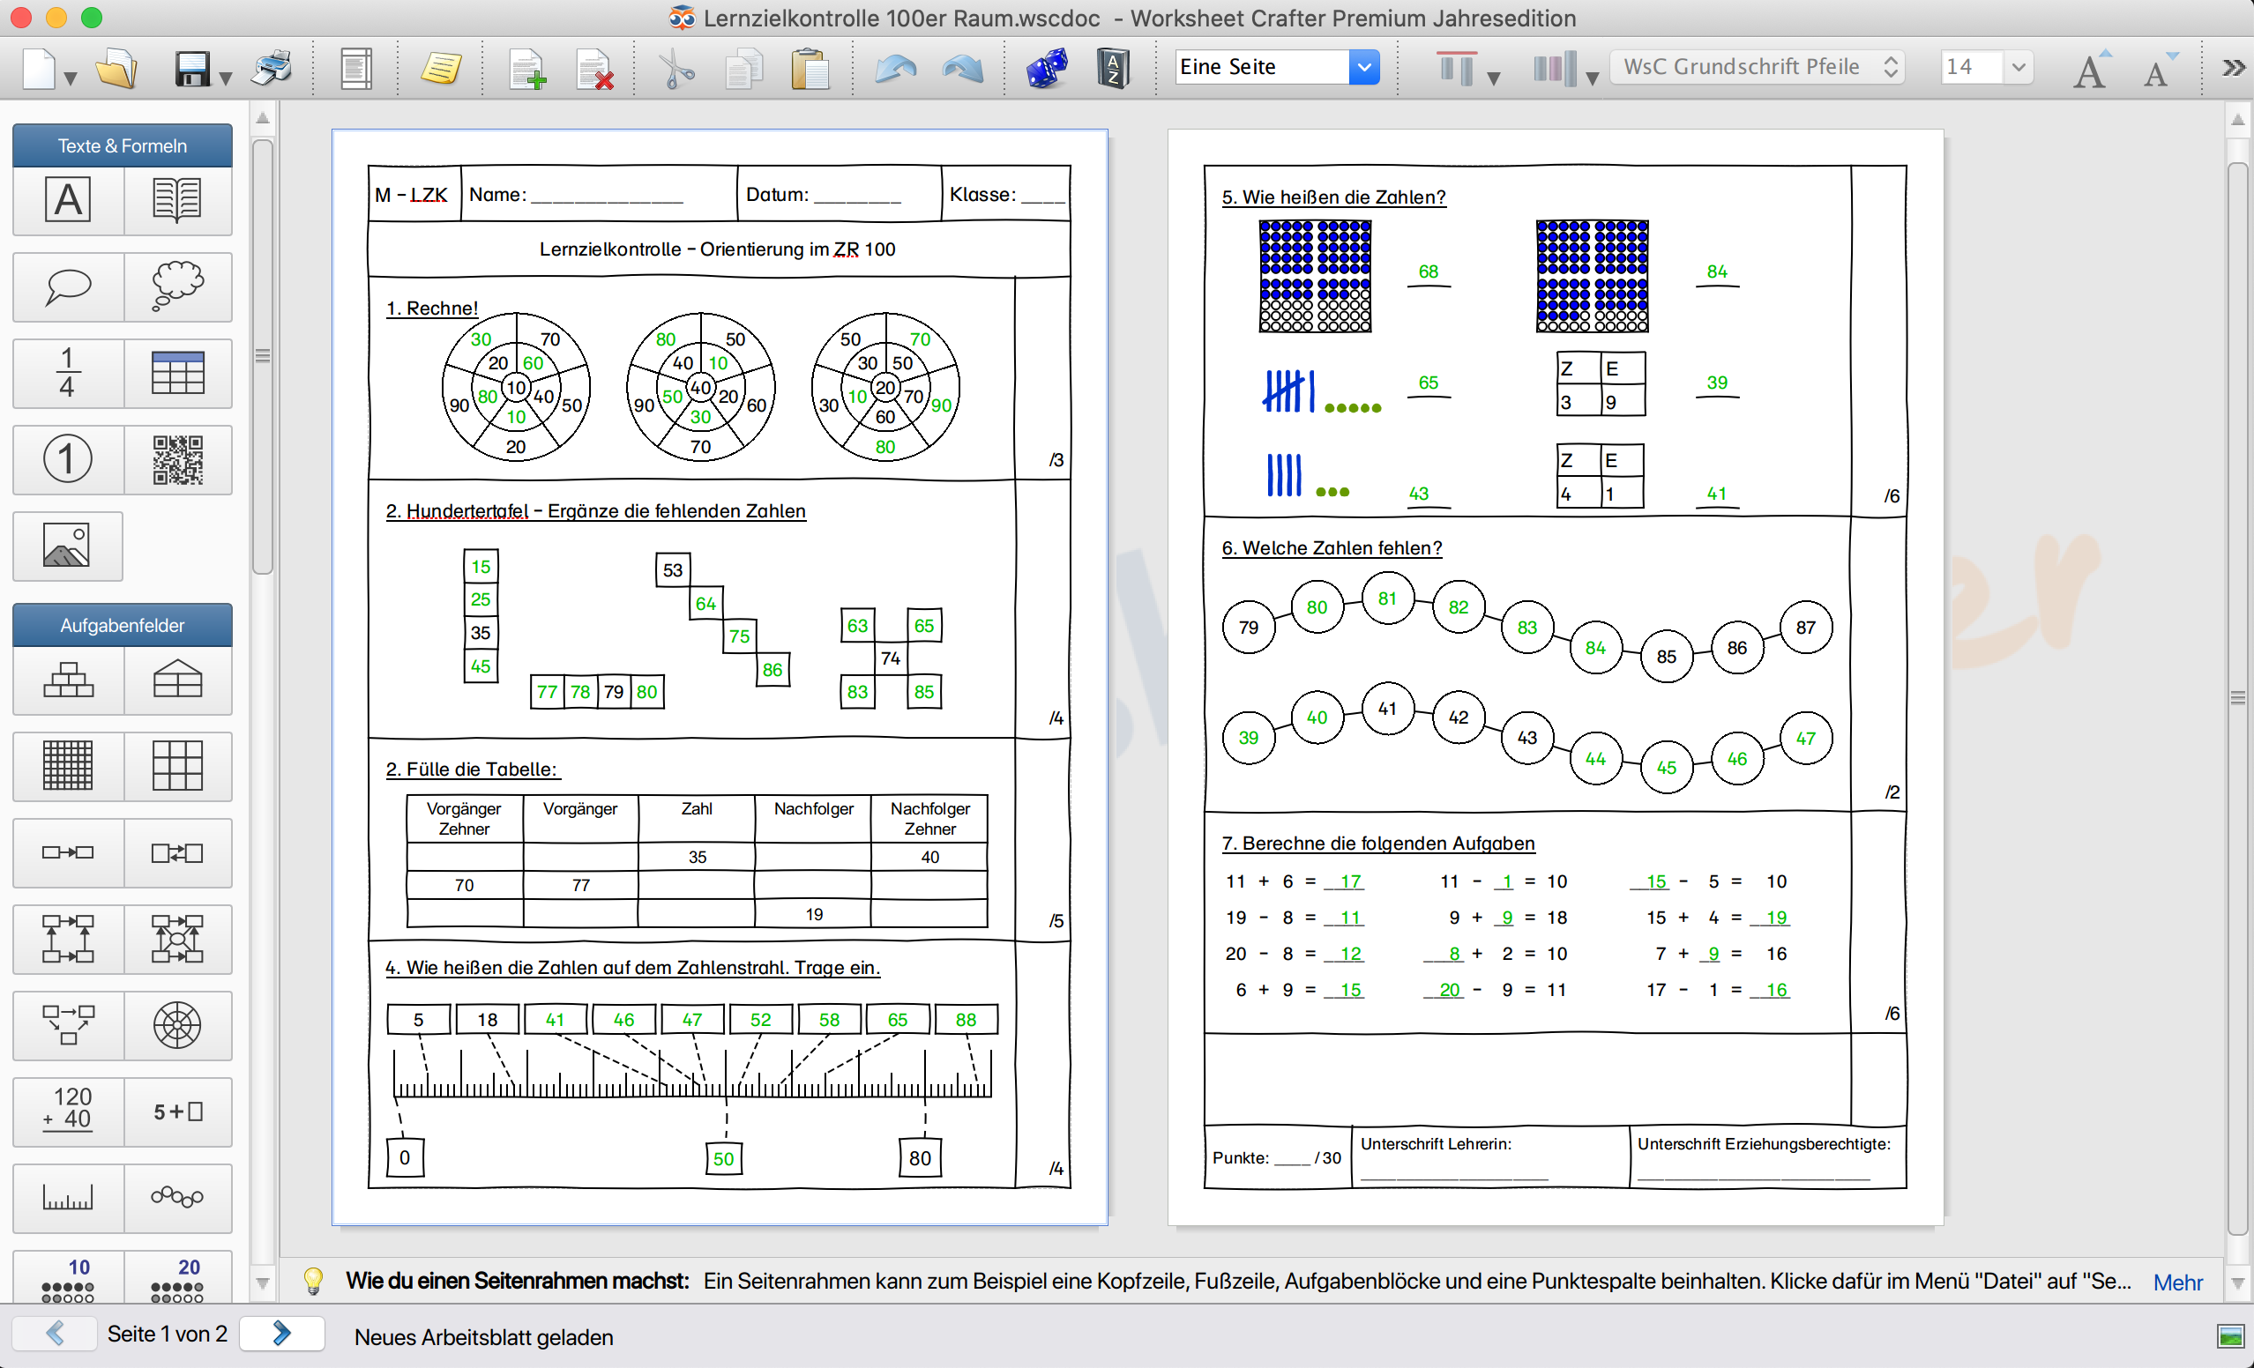Click the Paste clipboard icon
The width and height of the screenshot is (2254, 1368).
(x=810, y=69)
